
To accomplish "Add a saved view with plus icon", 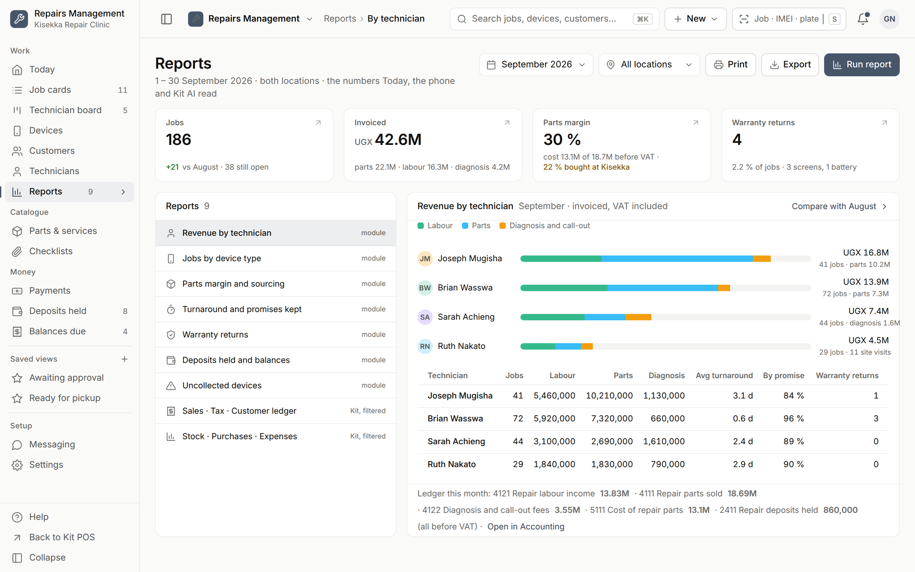I will 124,359.
